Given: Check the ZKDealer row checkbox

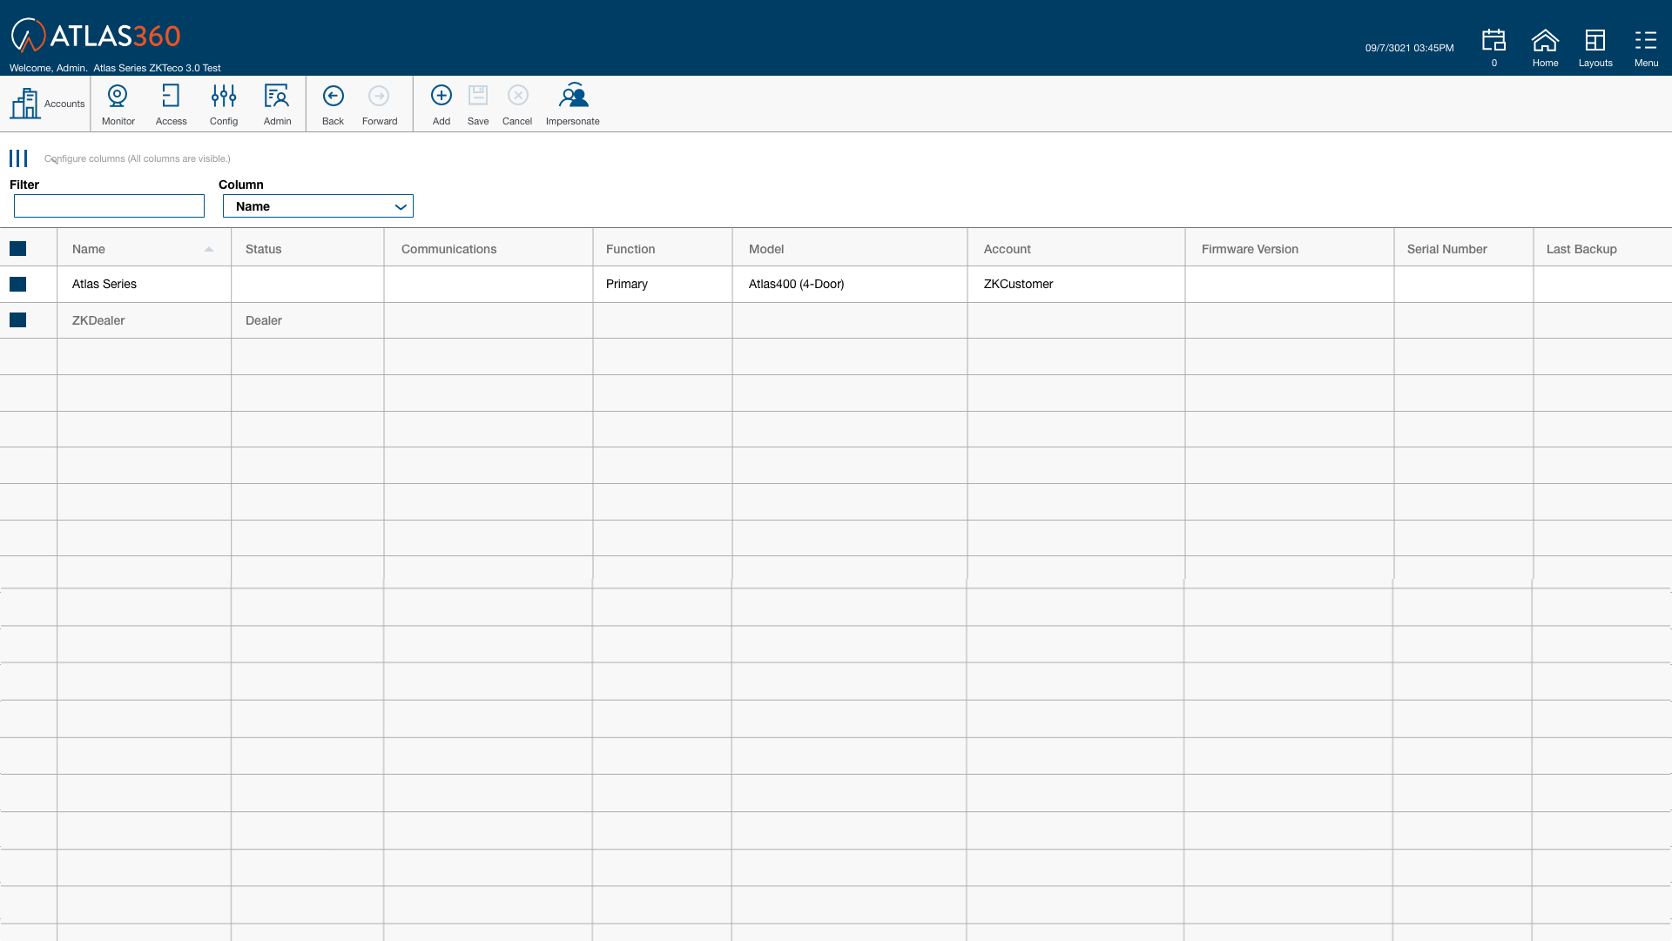Looking at the screenshot, I should [x=18, y=320].
